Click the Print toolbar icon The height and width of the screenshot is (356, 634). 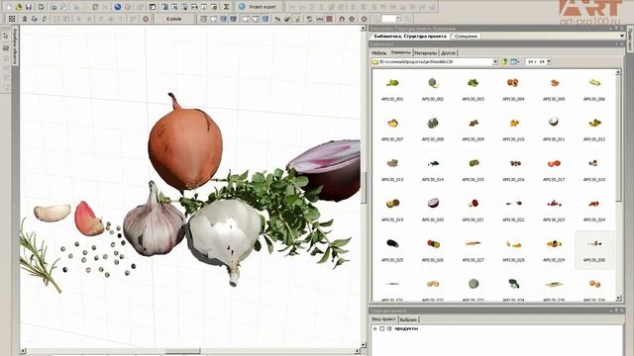(53, 7)
